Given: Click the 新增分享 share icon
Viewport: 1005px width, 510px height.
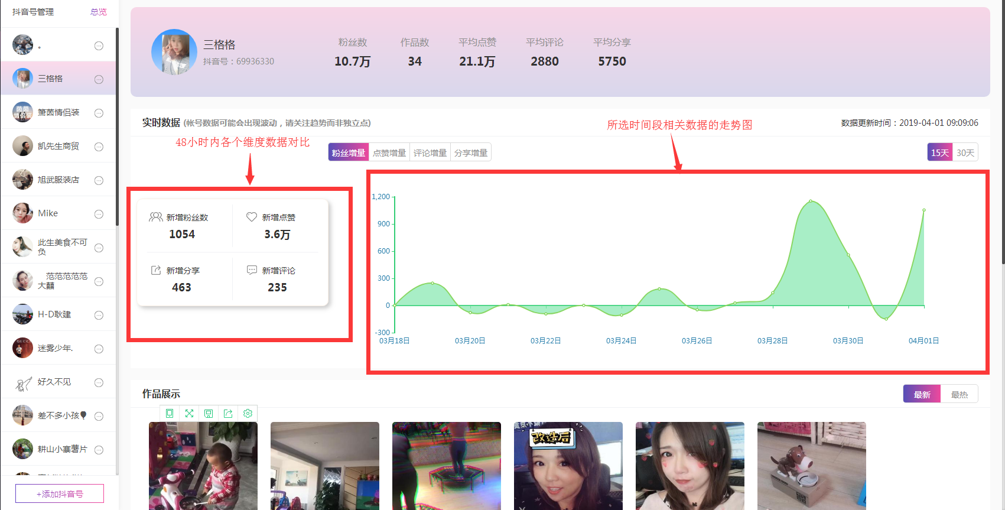Looking at the screenshot, I should click(x=156, y=270).
